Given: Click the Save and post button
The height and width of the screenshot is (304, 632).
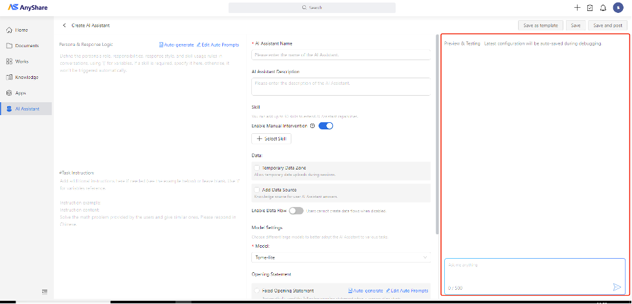Looking at the screenshot, I should click(607, 25).
